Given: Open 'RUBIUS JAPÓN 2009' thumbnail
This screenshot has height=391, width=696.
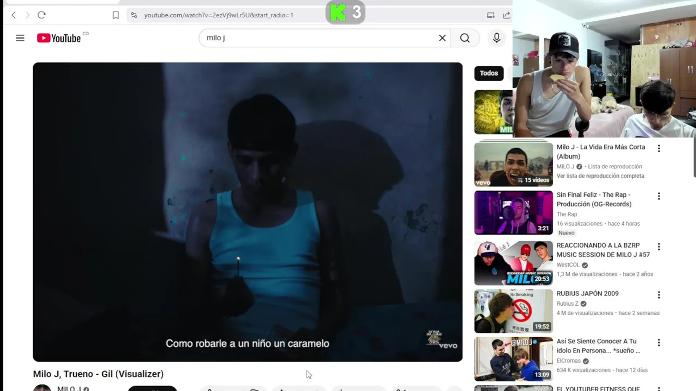Looking at the screenshot, I should pos(513,311).
